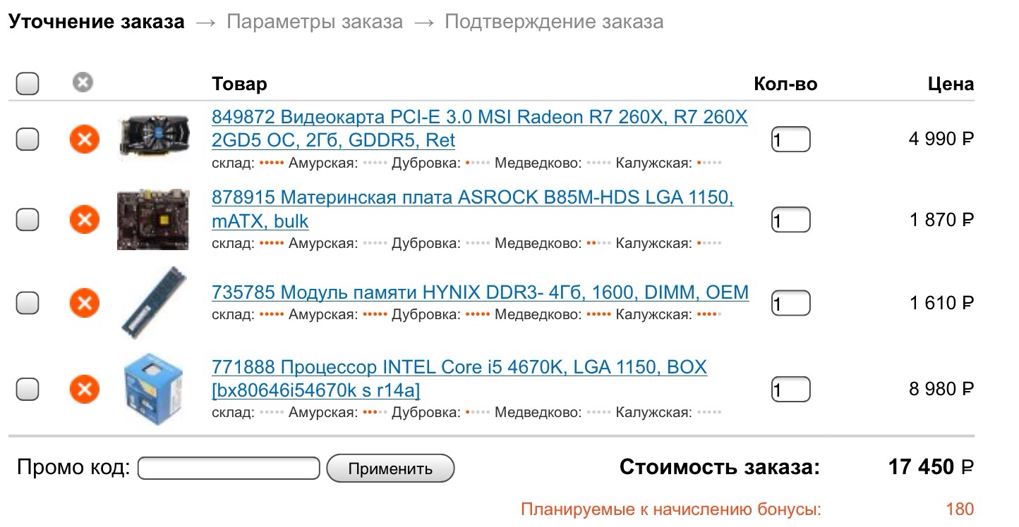Viewport: 1019px width, 527px height.
Task: Tick the Intel processor row checkbox
Action: (28, 389)
